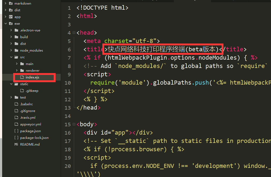
Task: Click the exe project folder icon
Action: [x=11, y=24]
